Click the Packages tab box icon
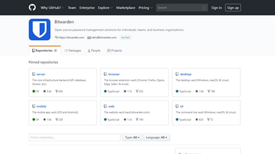 (66, 51)
